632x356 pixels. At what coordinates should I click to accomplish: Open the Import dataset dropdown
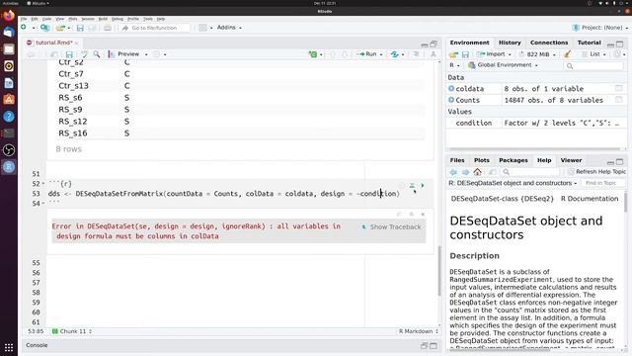tap(494, 54)
